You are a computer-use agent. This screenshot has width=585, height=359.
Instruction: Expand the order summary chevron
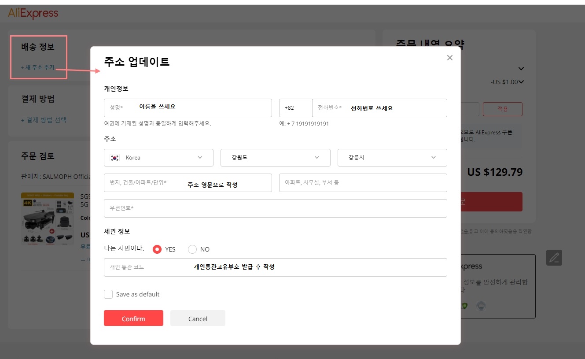520,68
